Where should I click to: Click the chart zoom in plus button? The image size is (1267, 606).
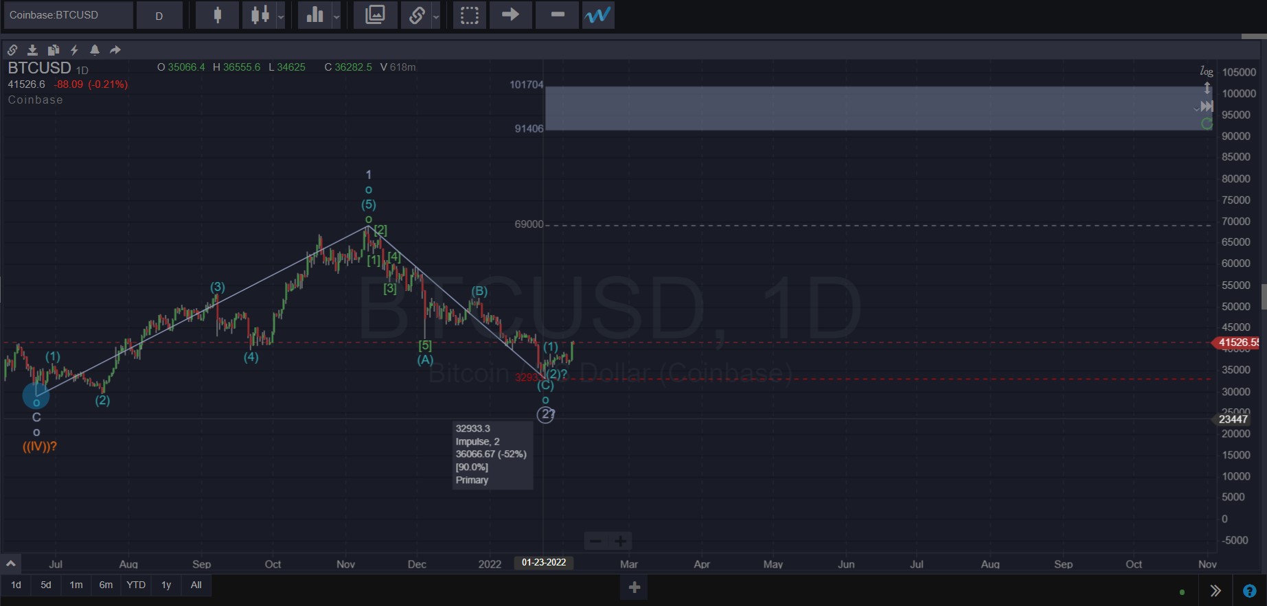[620, 541]
